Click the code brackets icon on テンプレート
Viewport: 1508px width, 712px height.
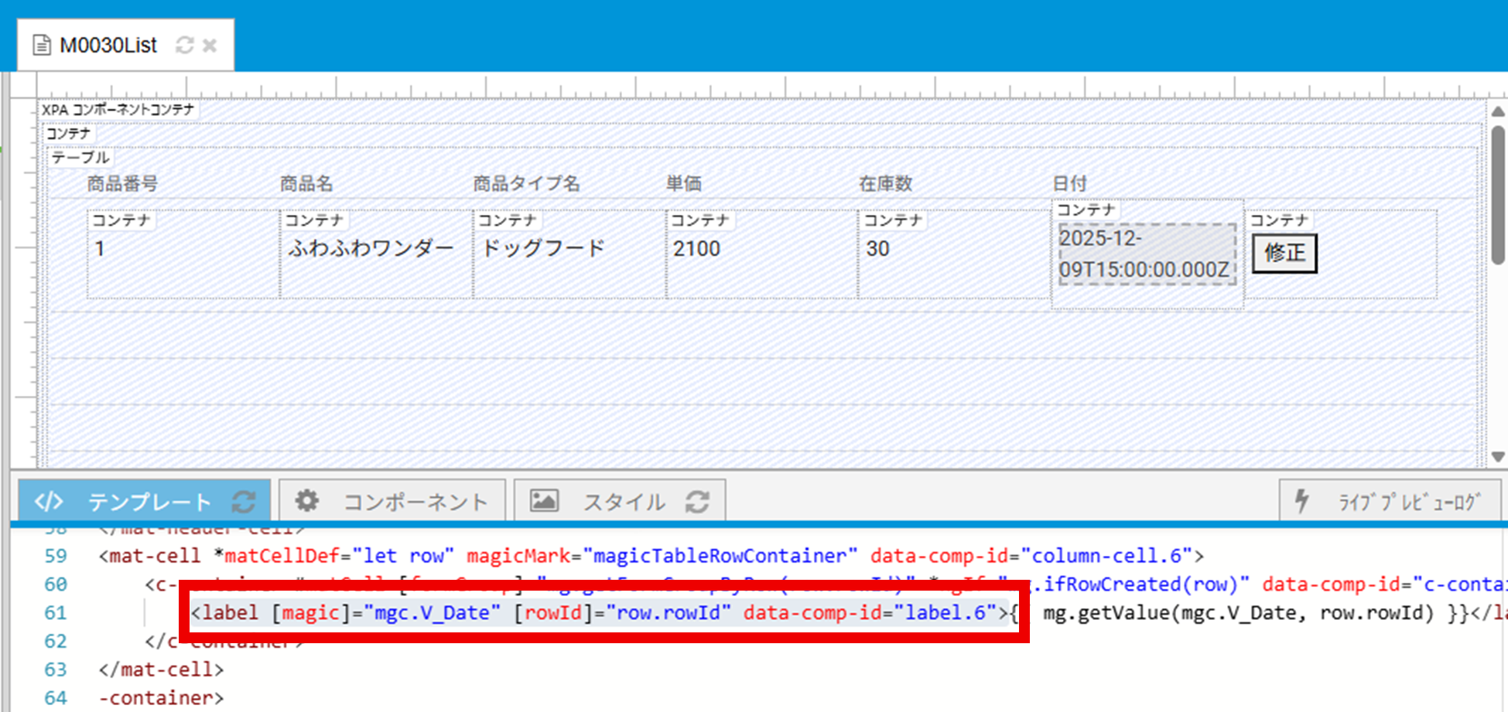49,502
